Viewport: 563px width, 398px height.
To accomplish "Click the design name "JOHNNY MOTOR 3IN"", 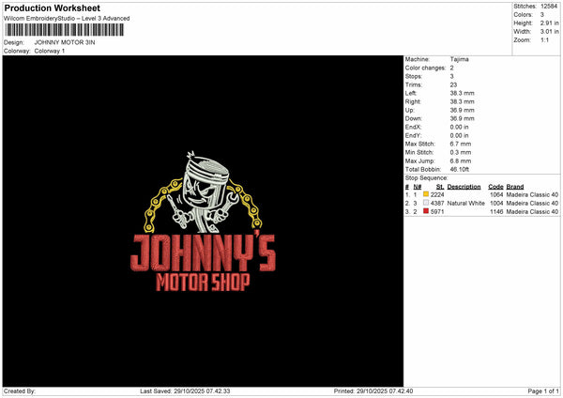I will coord(65,42).
